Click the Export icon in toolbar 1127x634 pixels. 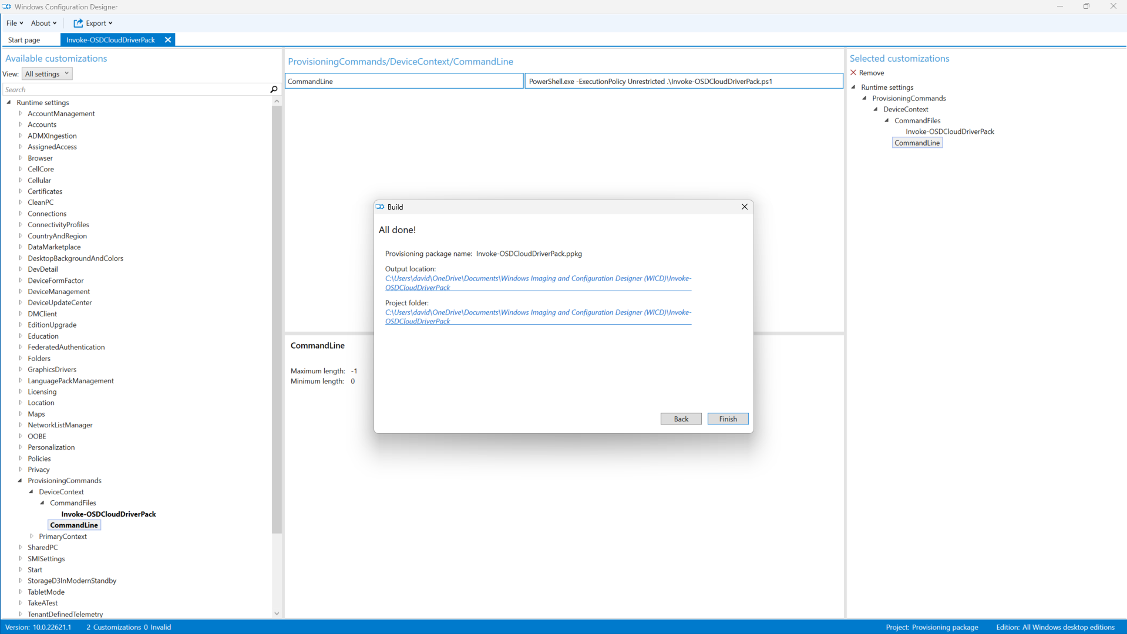tap(78, 23)
